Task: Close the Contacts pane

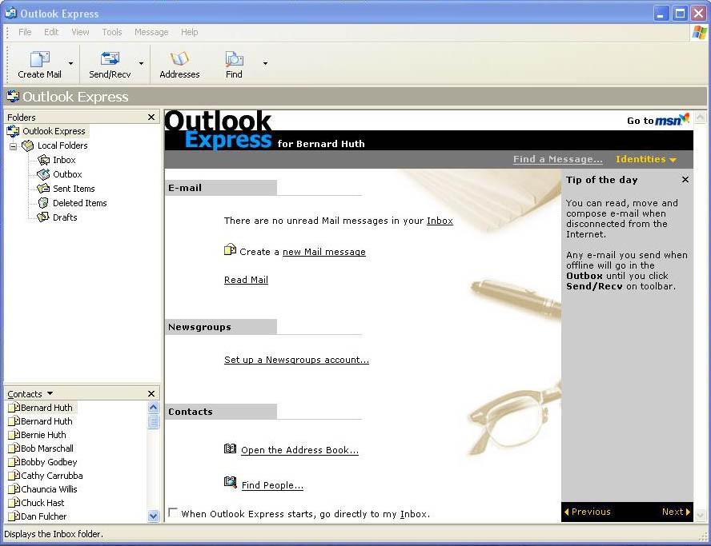Action: (x=151, y=394)
